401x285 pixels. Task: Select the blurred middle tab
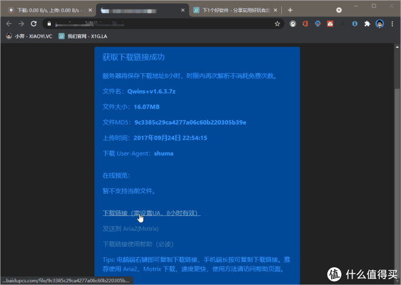(142, 11)
